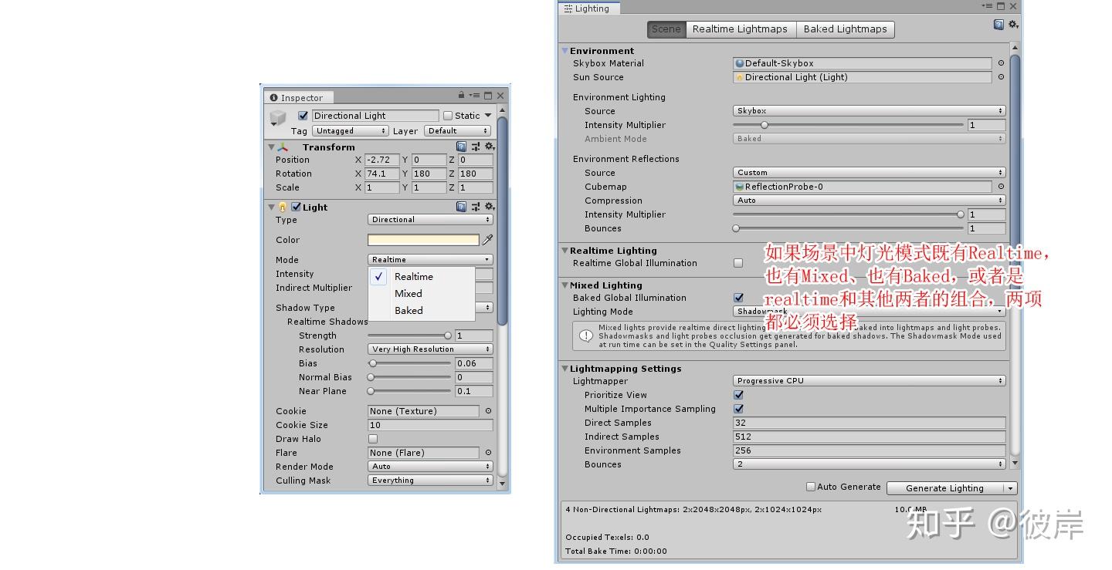Click the Flare object picker circle

(x=488, y=453)
